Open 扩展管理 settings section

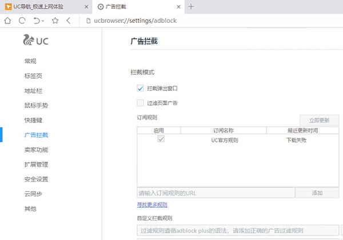pyautogui.click(x=36, y=165)
